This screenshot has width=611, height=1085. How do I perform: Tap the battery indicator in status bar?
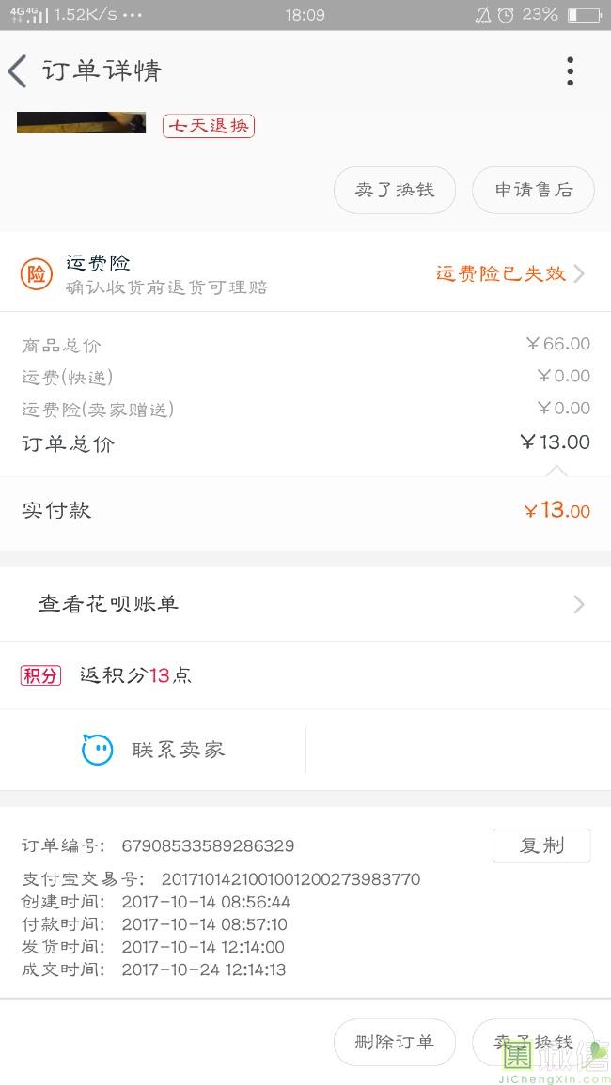pyautogui.click(x=584, y=15)
